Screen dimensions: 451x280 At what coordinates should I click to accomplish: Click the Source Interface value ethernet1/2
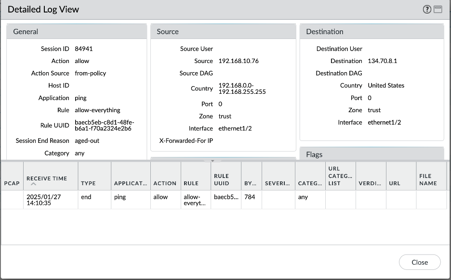235,128
